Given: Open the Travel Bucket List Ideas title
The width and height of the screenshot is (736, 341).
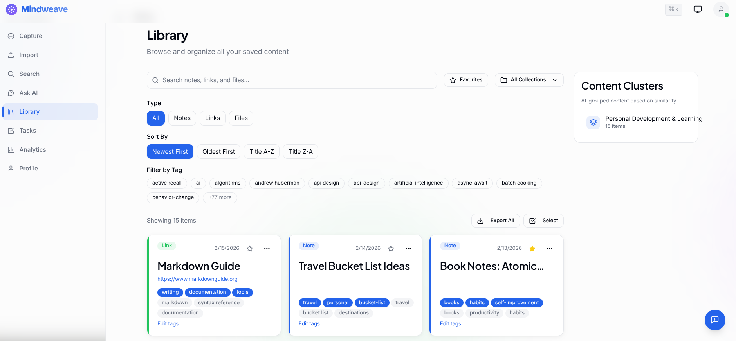Looking at the screenshot, I should (354, 266).
